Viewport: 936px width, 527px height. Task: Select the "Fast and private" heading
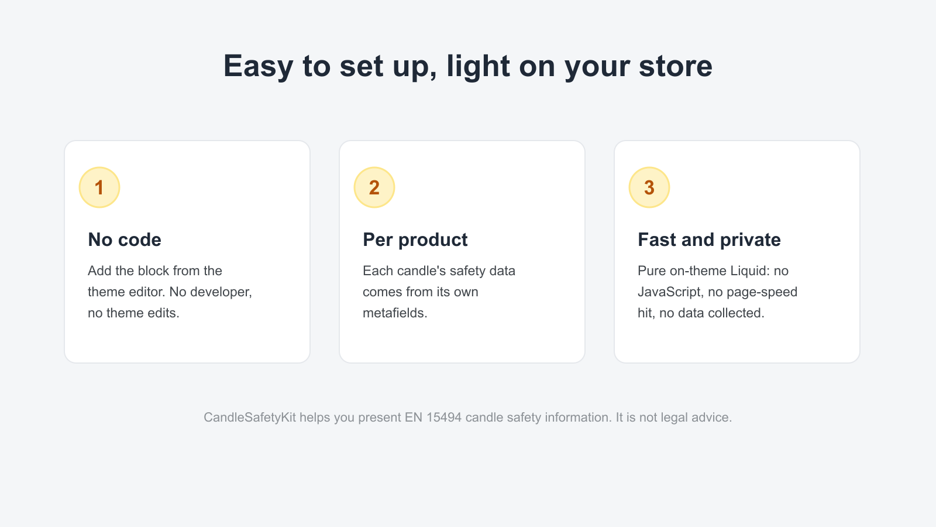click(709, 239)
